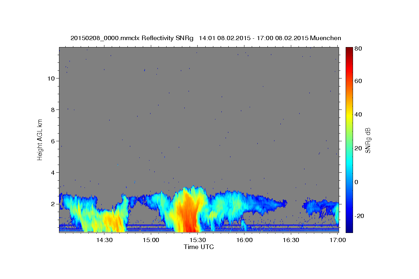The image size is (419, 279).
Task: Click the plot title starting '20150208_0000.mmclx Reflectivity'
Action: (x=206, y=38)
